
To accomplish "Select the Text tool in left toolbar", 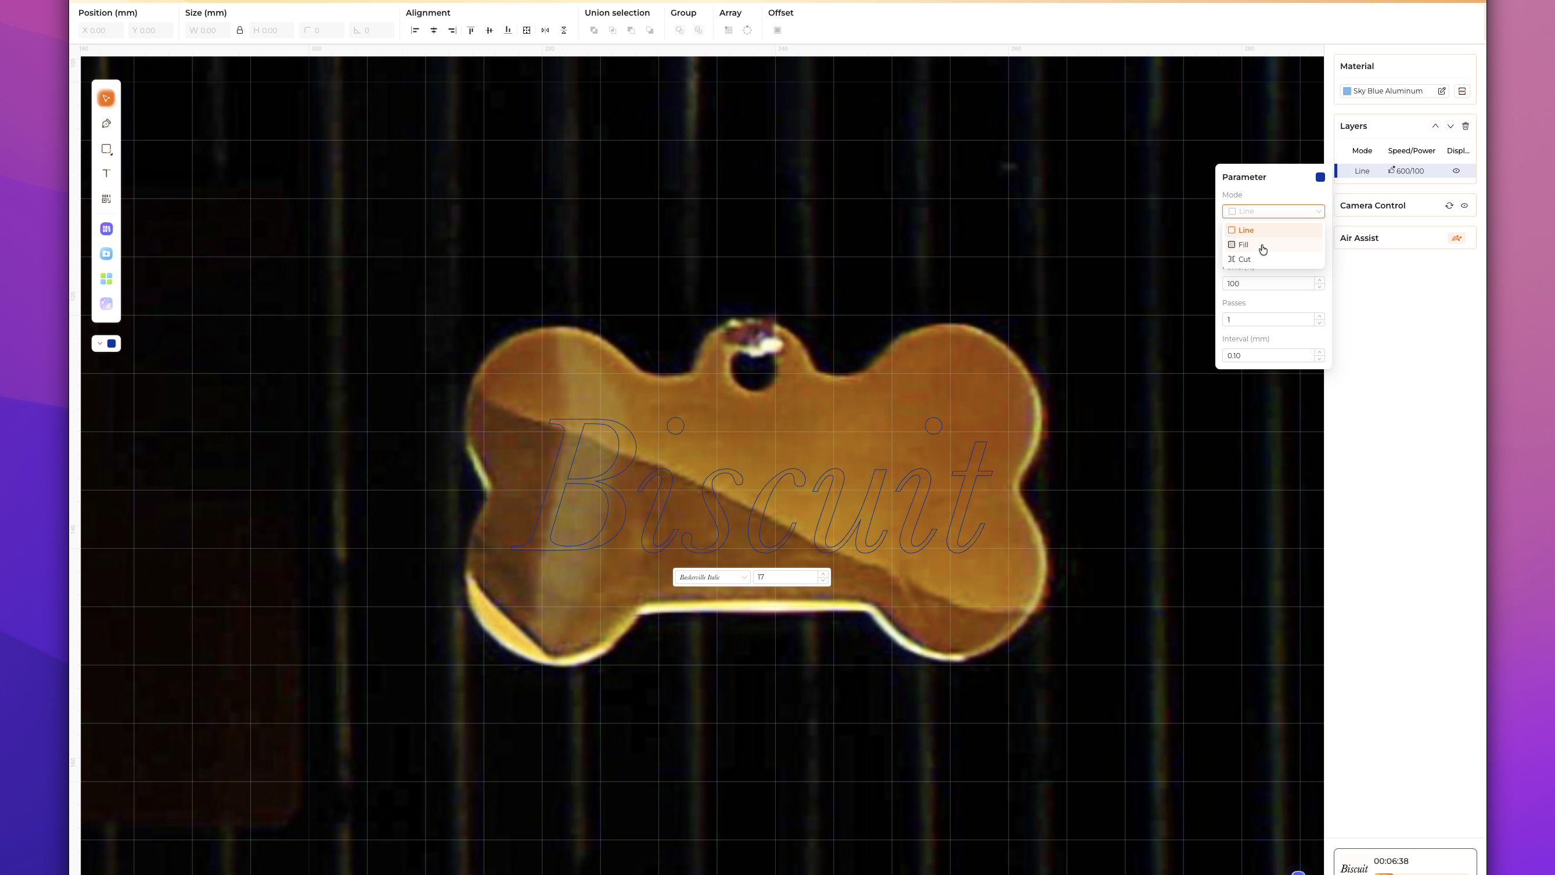I will click(106, 174).
